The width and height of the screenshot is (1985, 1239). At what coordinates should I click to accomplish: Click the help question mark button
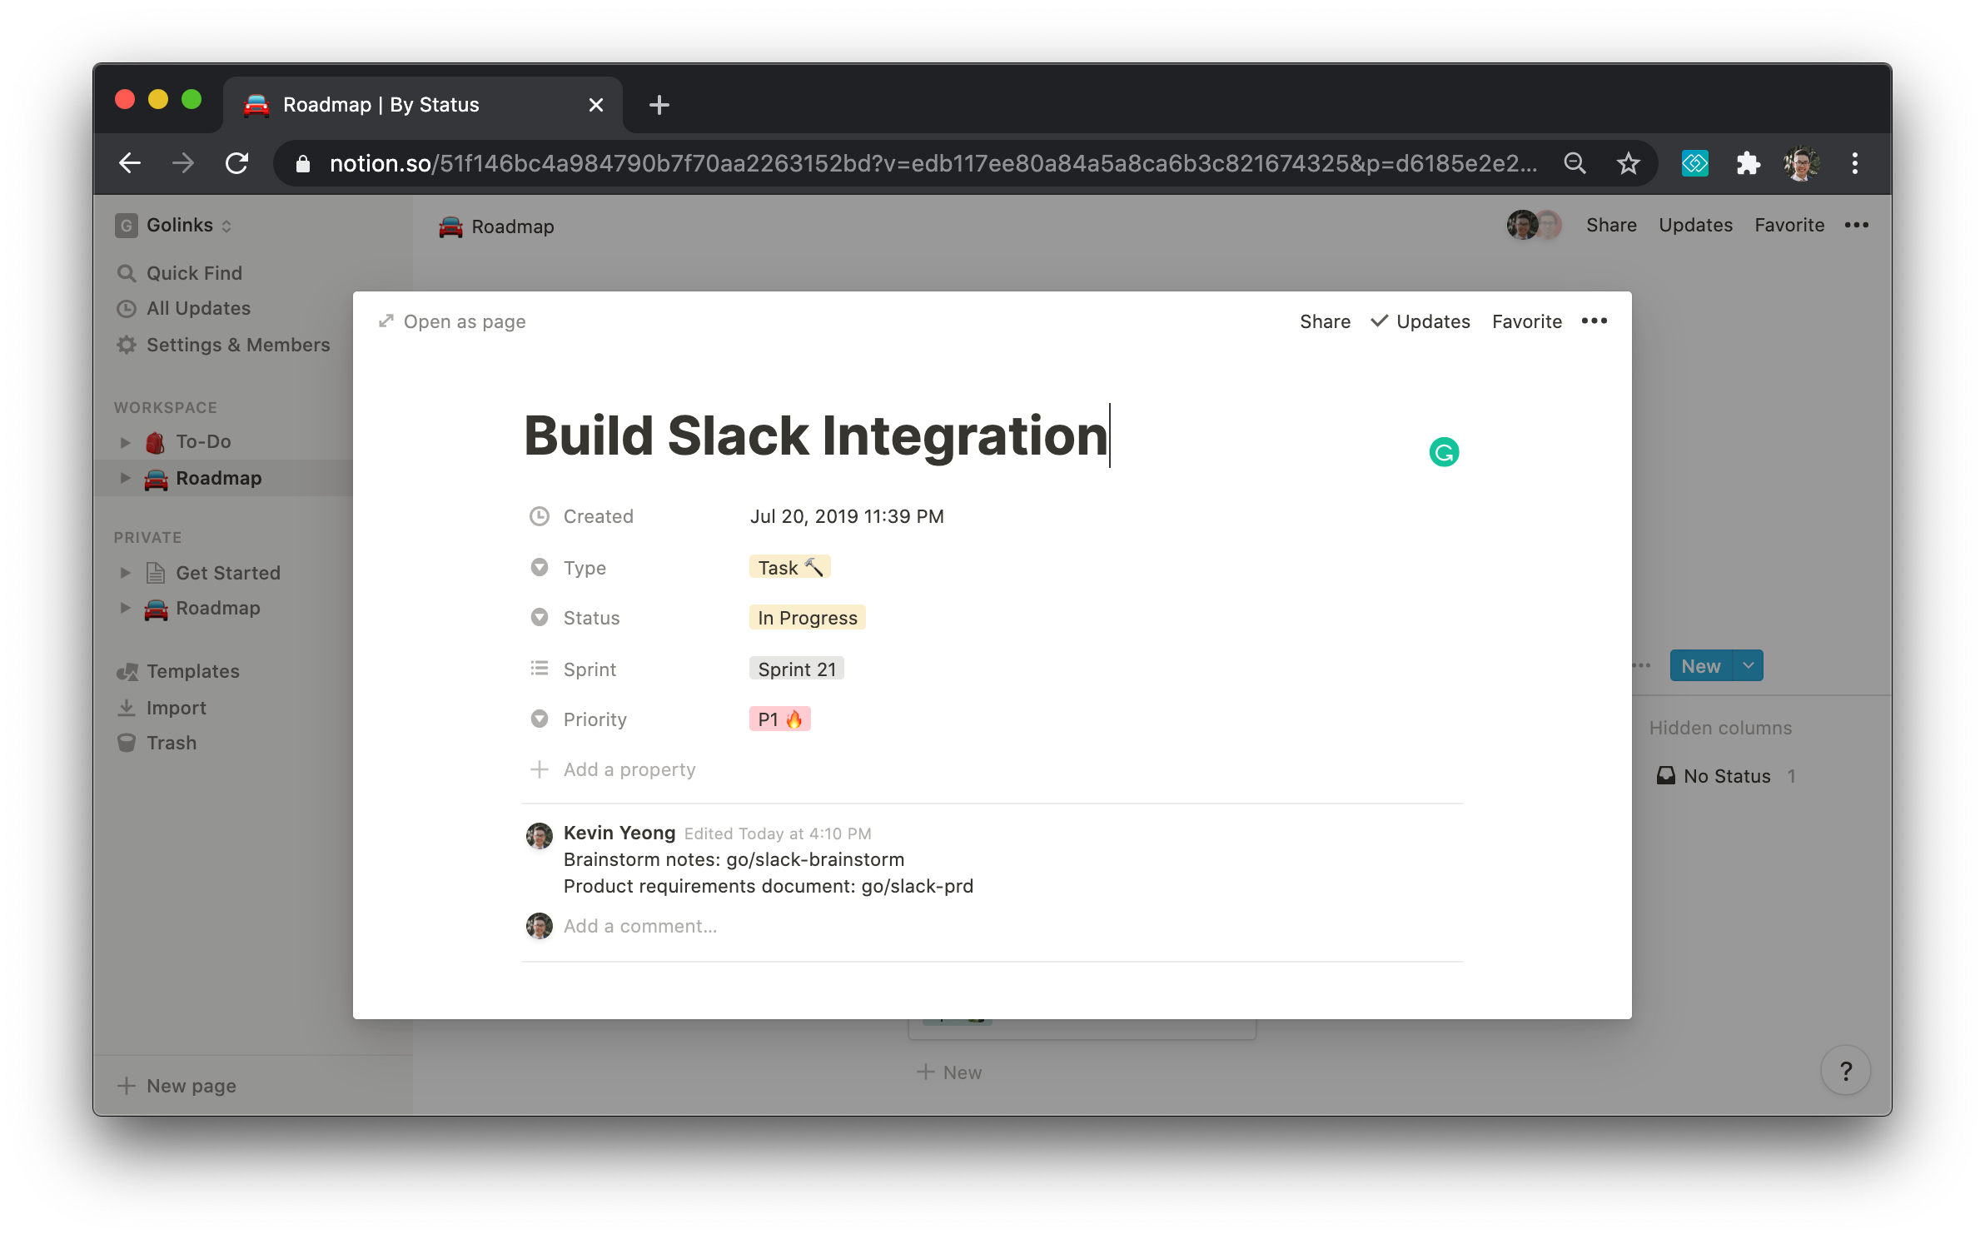click(x=1845, y=1071)
